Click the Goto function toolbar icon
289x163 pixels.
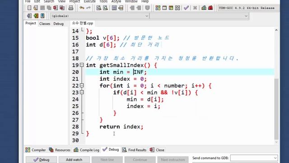pyautogui.click(x=114, y=8)
